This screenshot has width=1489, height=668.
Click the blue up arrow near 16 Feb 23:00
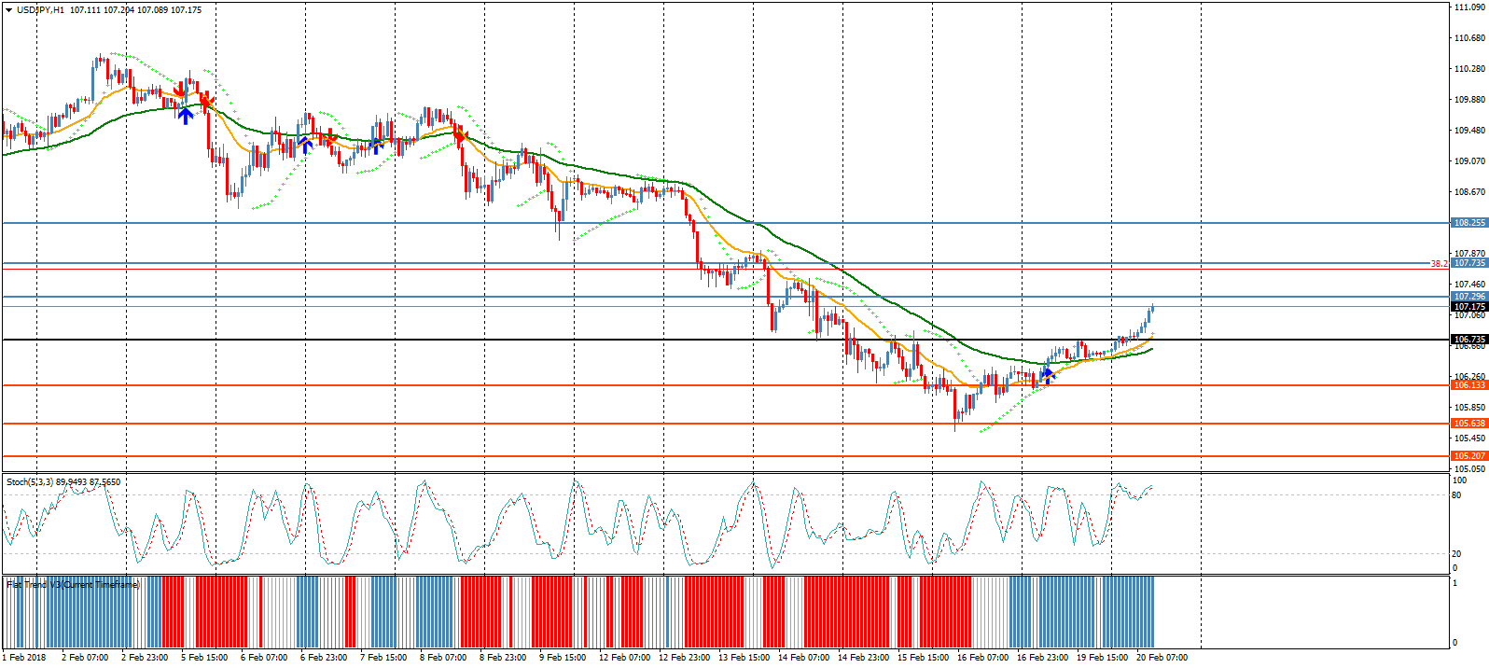[x=1048, y=375]
